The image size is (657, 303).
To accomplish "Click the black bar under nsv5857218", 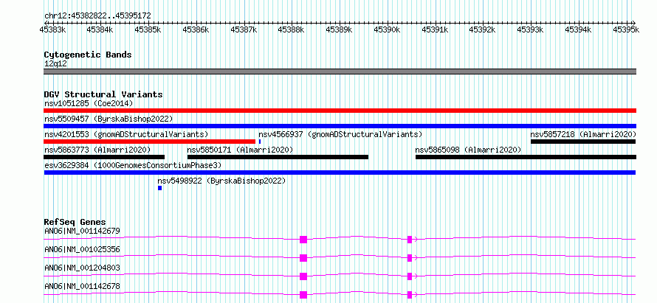I will 583,142.
